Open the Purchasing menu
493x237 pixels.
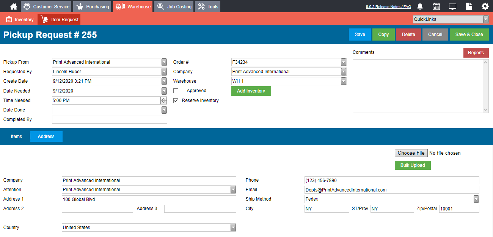pos(92,6)
